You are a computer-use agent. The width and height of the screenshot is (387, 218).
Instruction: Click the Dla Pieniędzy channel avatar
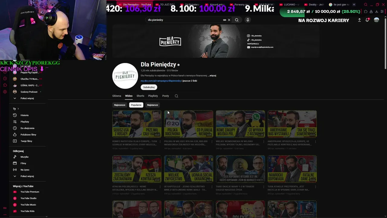[x=125, y=76]
